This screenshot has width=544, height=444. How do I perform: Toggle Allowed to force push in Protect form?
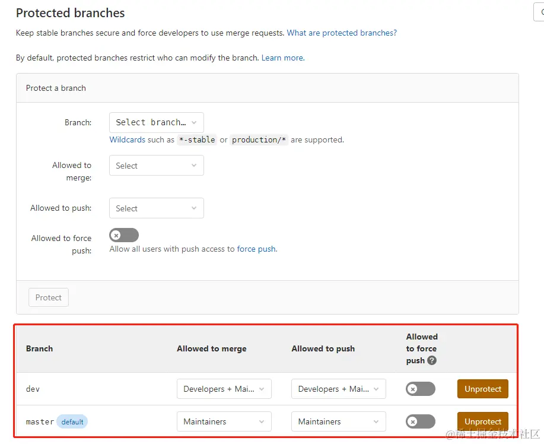124,235
